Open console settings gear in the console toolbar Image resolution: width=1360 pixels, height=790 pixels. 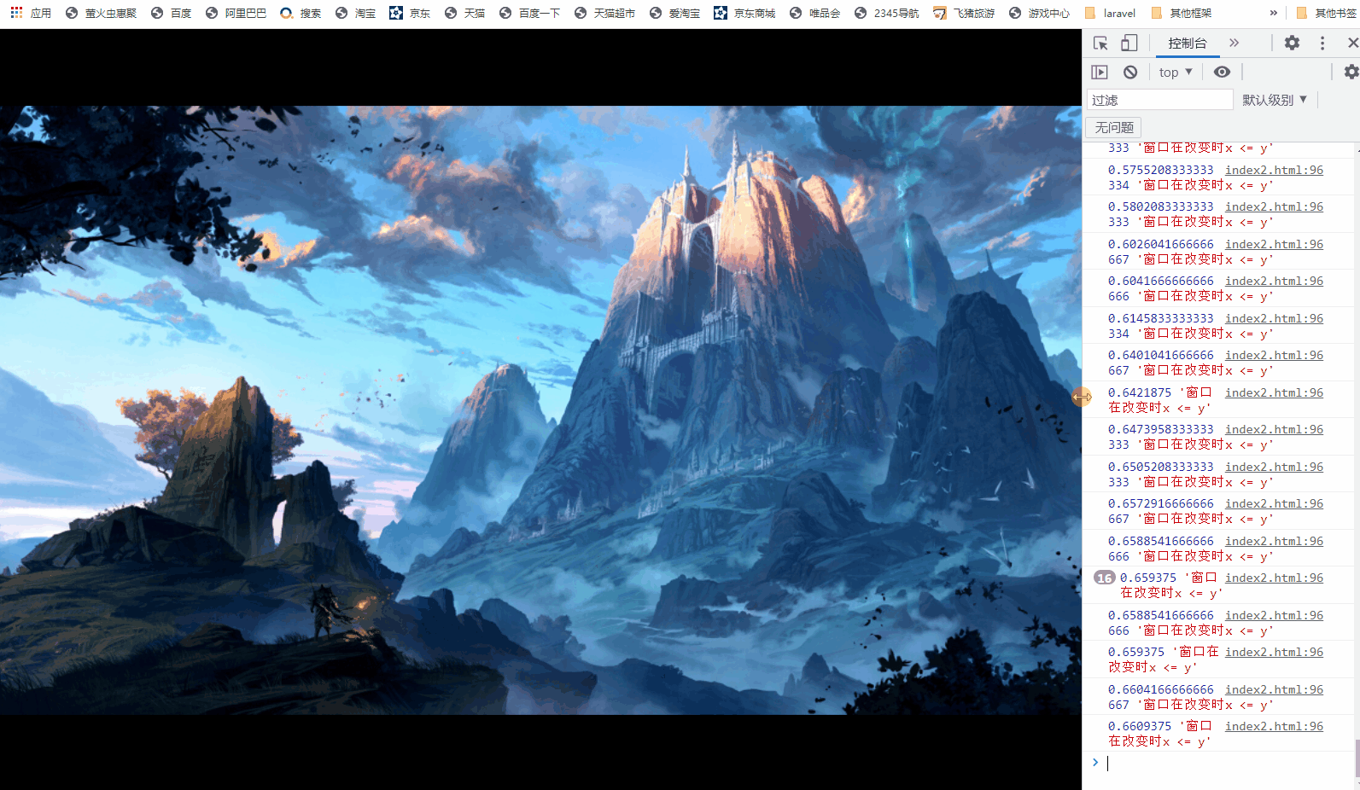point(1351,73)
